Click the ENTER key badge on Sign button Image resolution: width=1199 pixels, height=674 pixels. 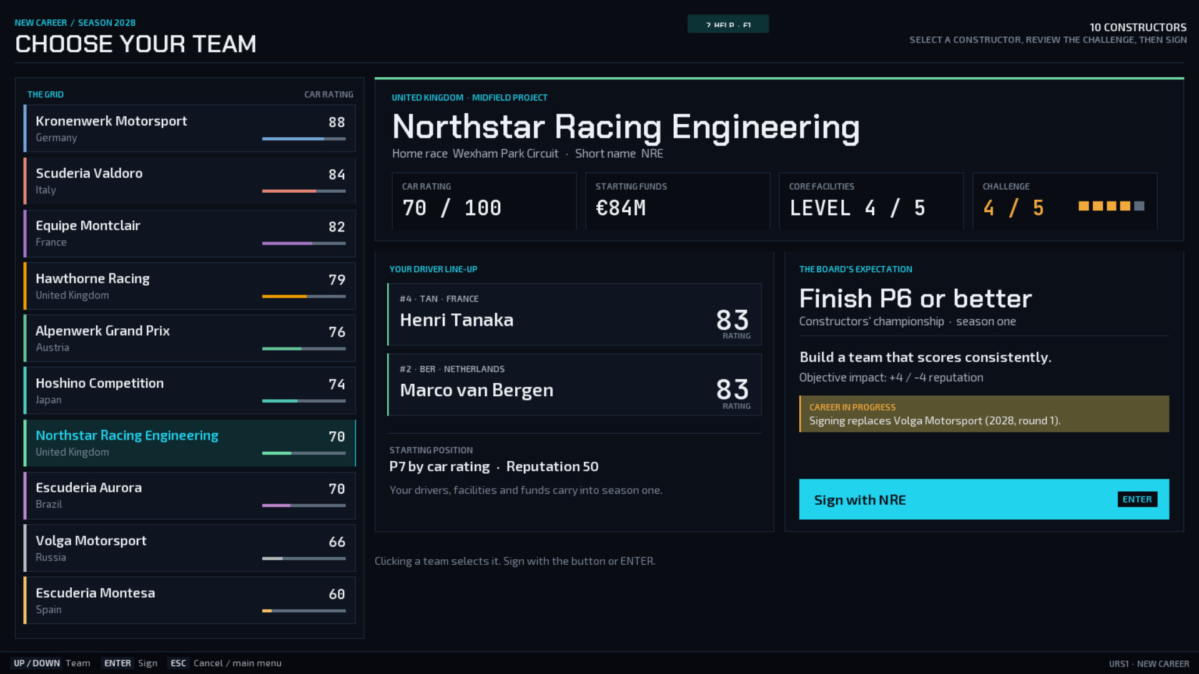1137,499
